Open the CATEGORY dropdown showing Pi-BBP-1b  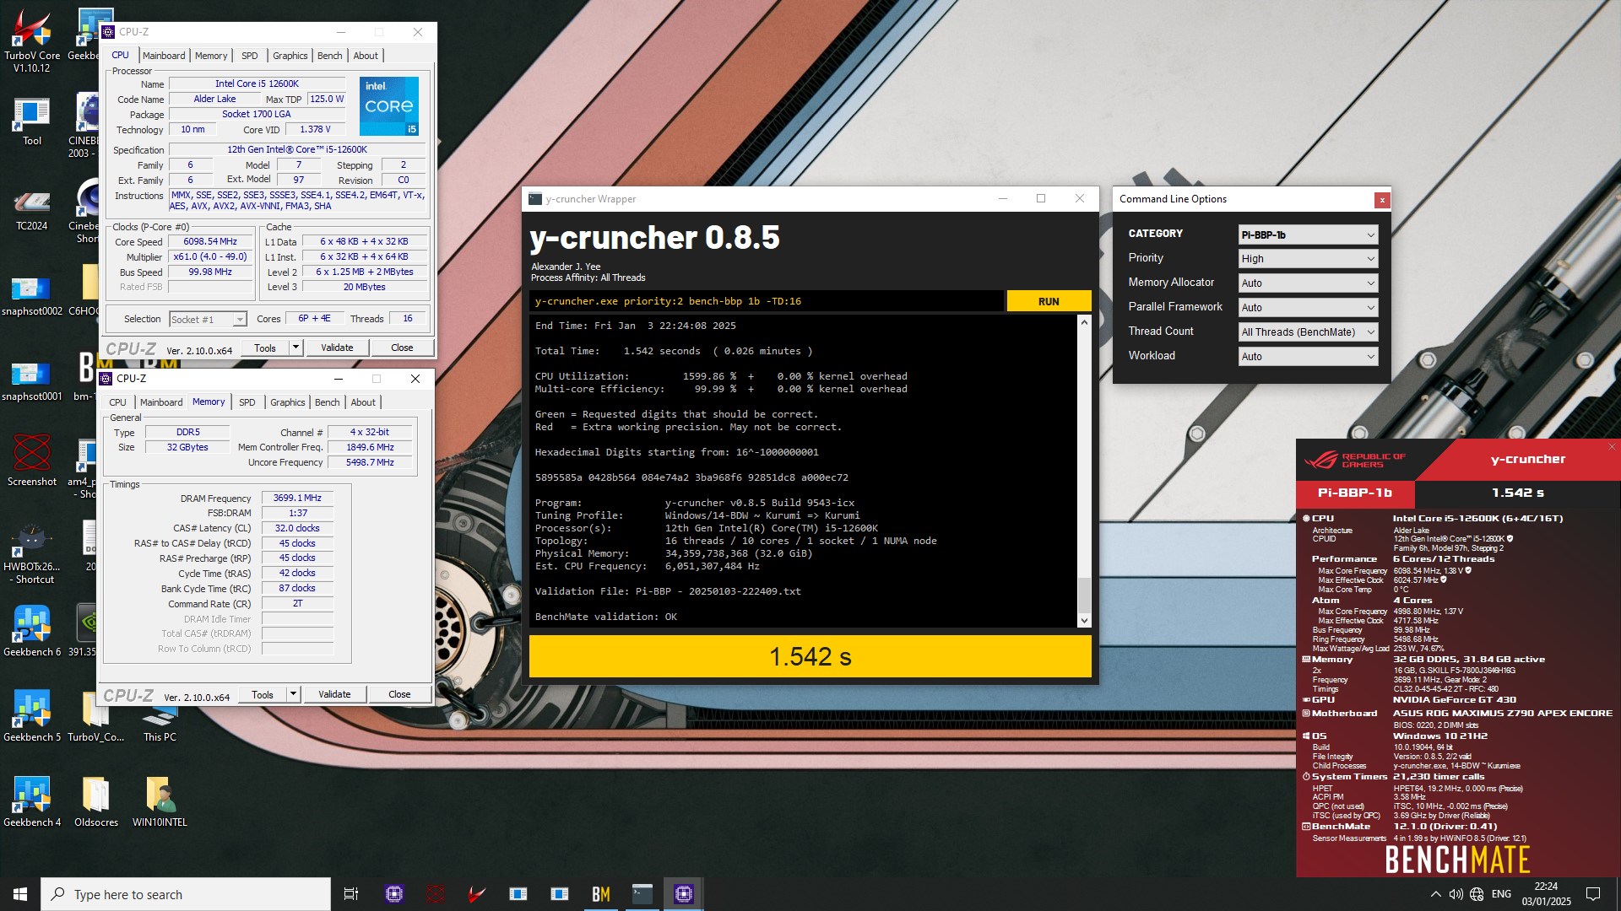click(1308, 234)
